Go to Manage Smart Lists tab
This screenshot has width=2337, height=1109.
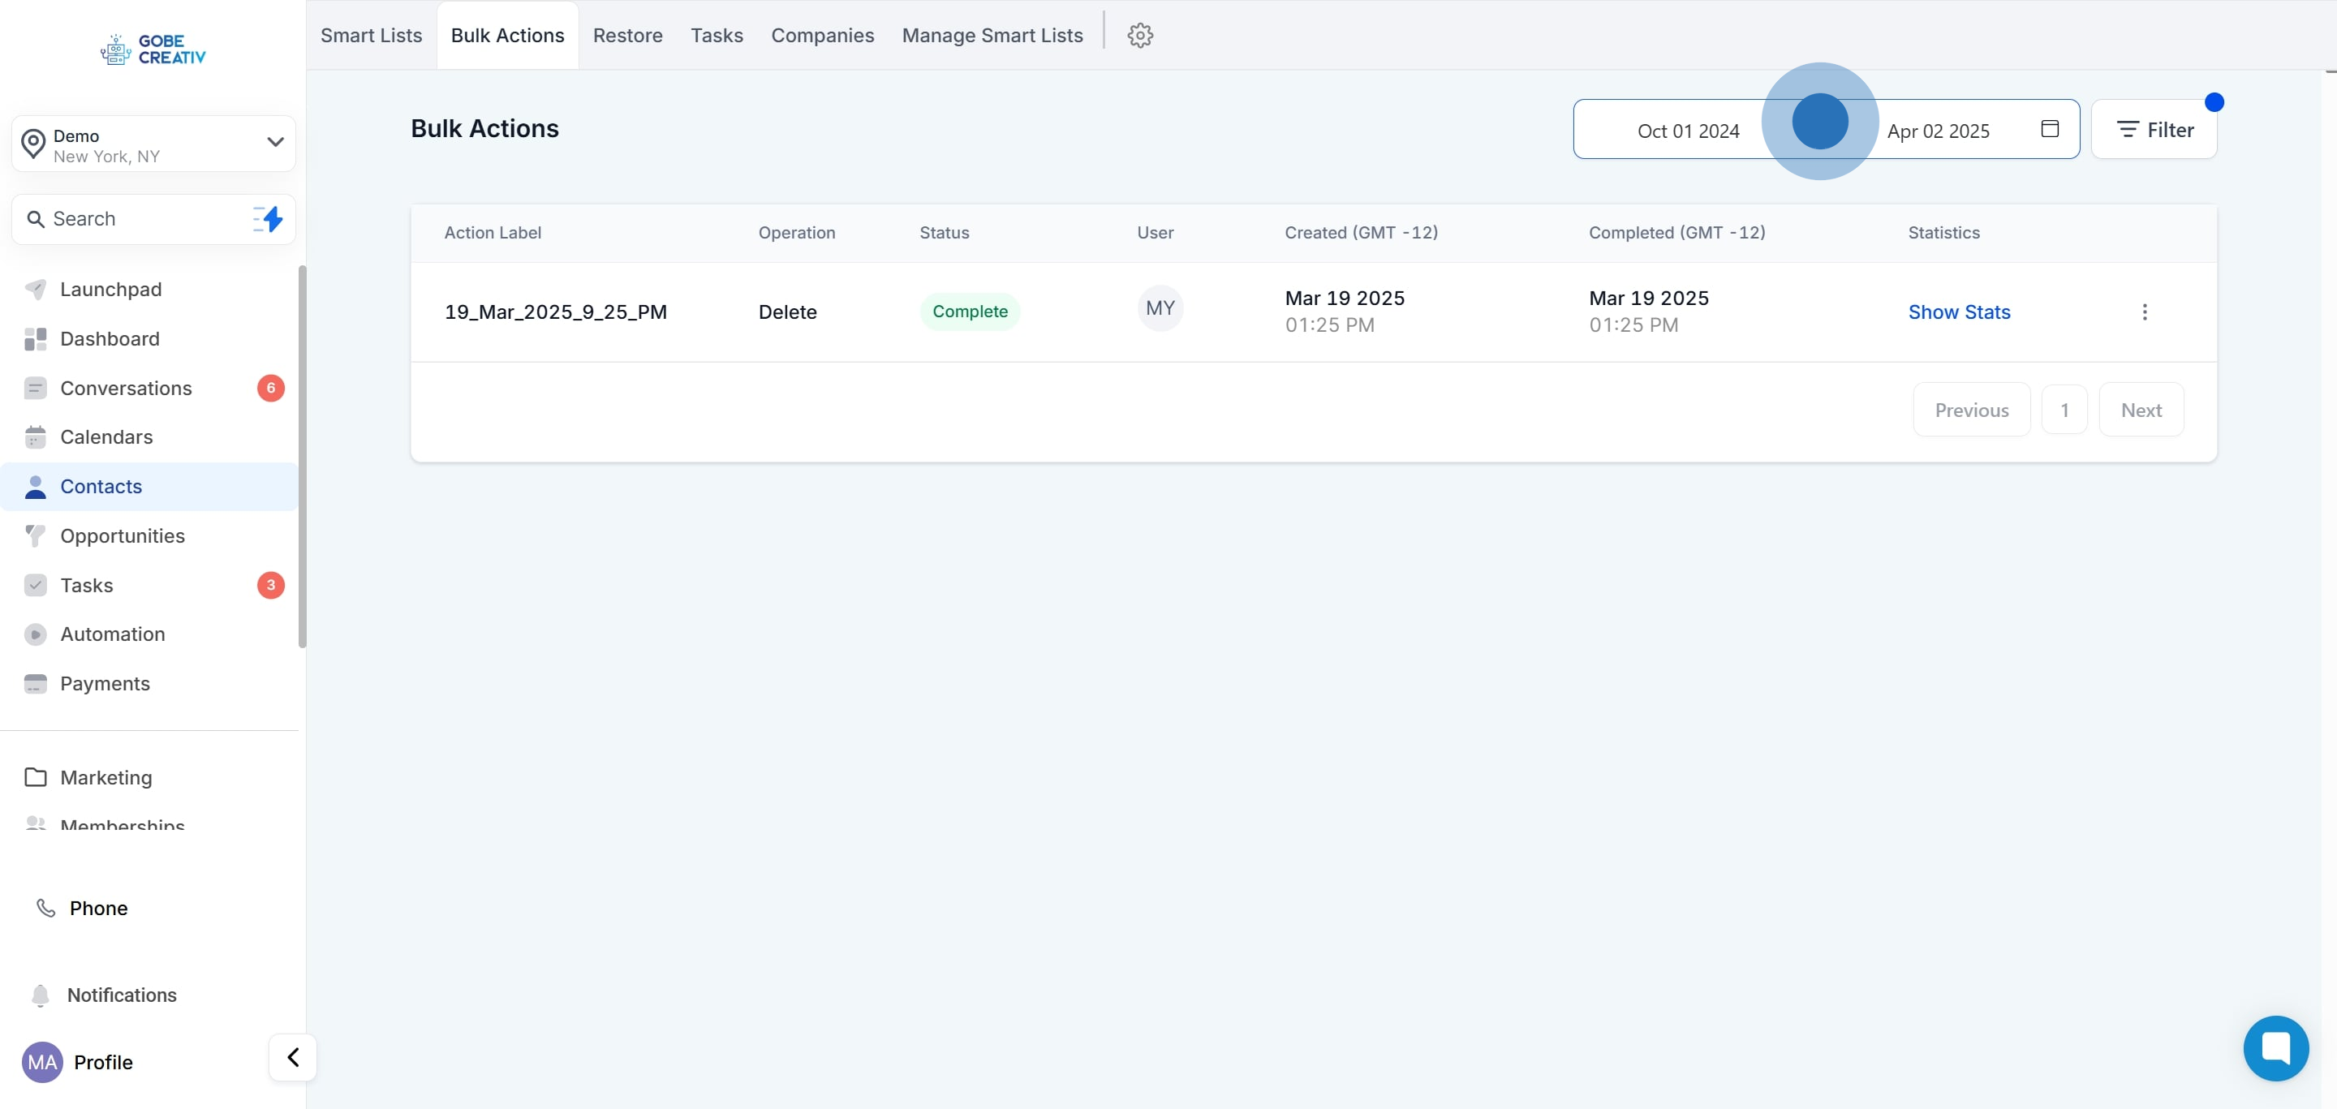click(x=992, y=36)
